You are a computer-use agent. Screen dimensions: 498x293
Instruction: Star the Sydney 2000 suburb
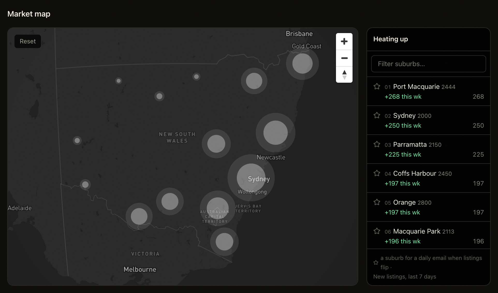pos(377,115)
